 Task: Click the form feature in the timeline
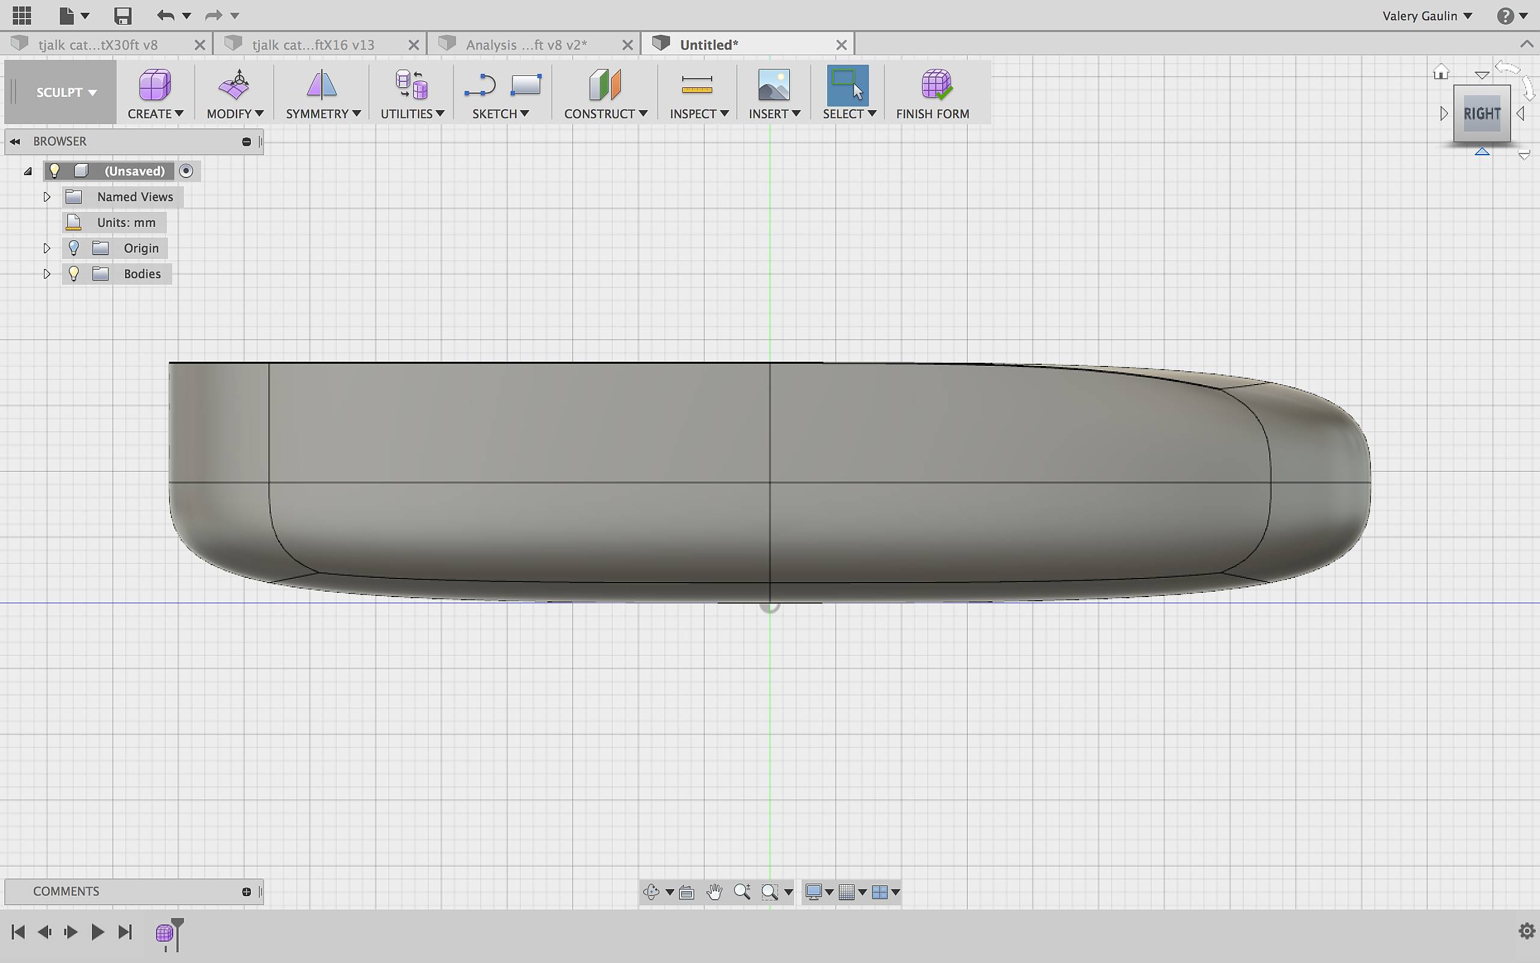(x=164, y=933)
